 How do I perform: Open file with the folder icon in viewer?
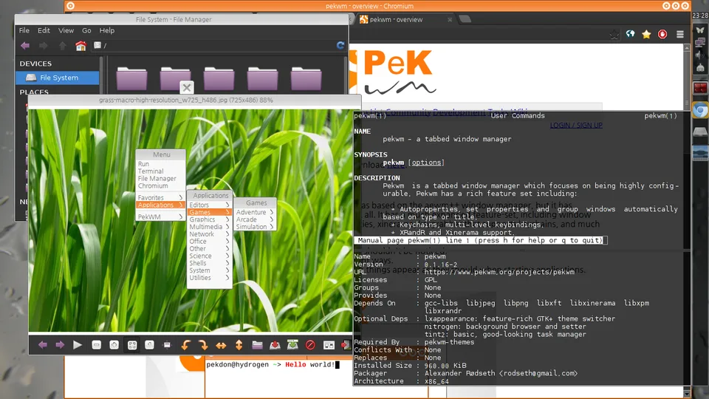tap(257, 345)
